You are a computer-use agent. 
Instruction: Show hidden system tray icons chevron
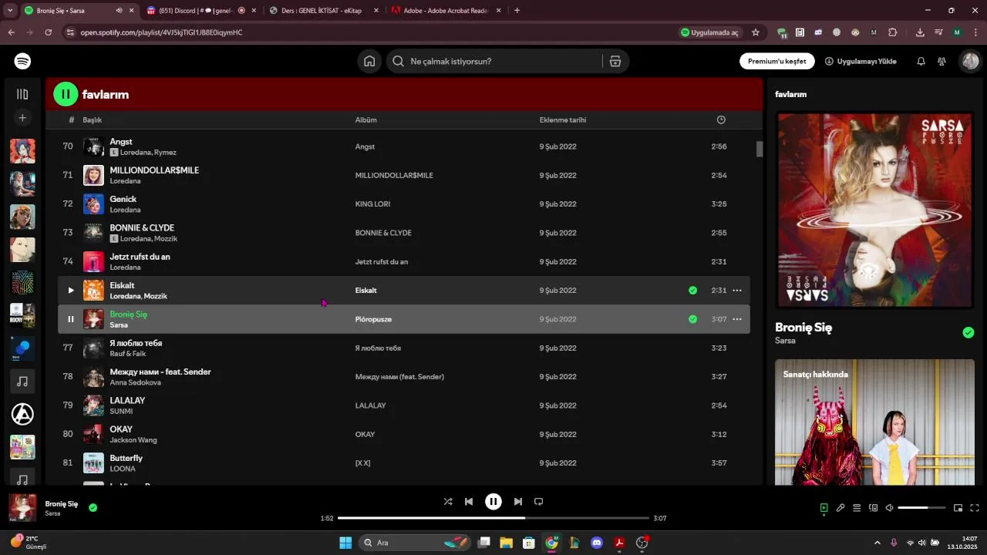tap(877, 543)
